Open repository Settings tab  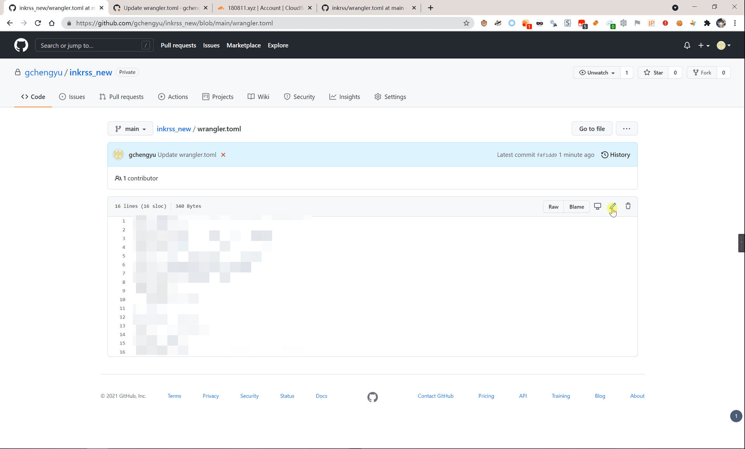390,97
